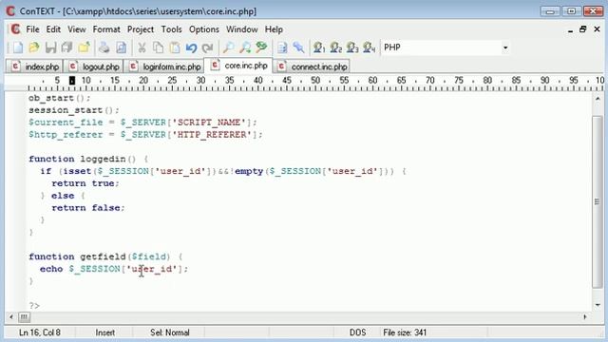Open the Format menu
Image resolution: width=608 pixels, height=342 pixels.
pos(106,29)
